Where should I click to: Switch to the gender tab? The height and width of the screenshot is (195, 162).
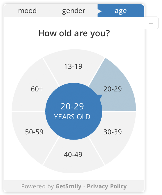74,11
